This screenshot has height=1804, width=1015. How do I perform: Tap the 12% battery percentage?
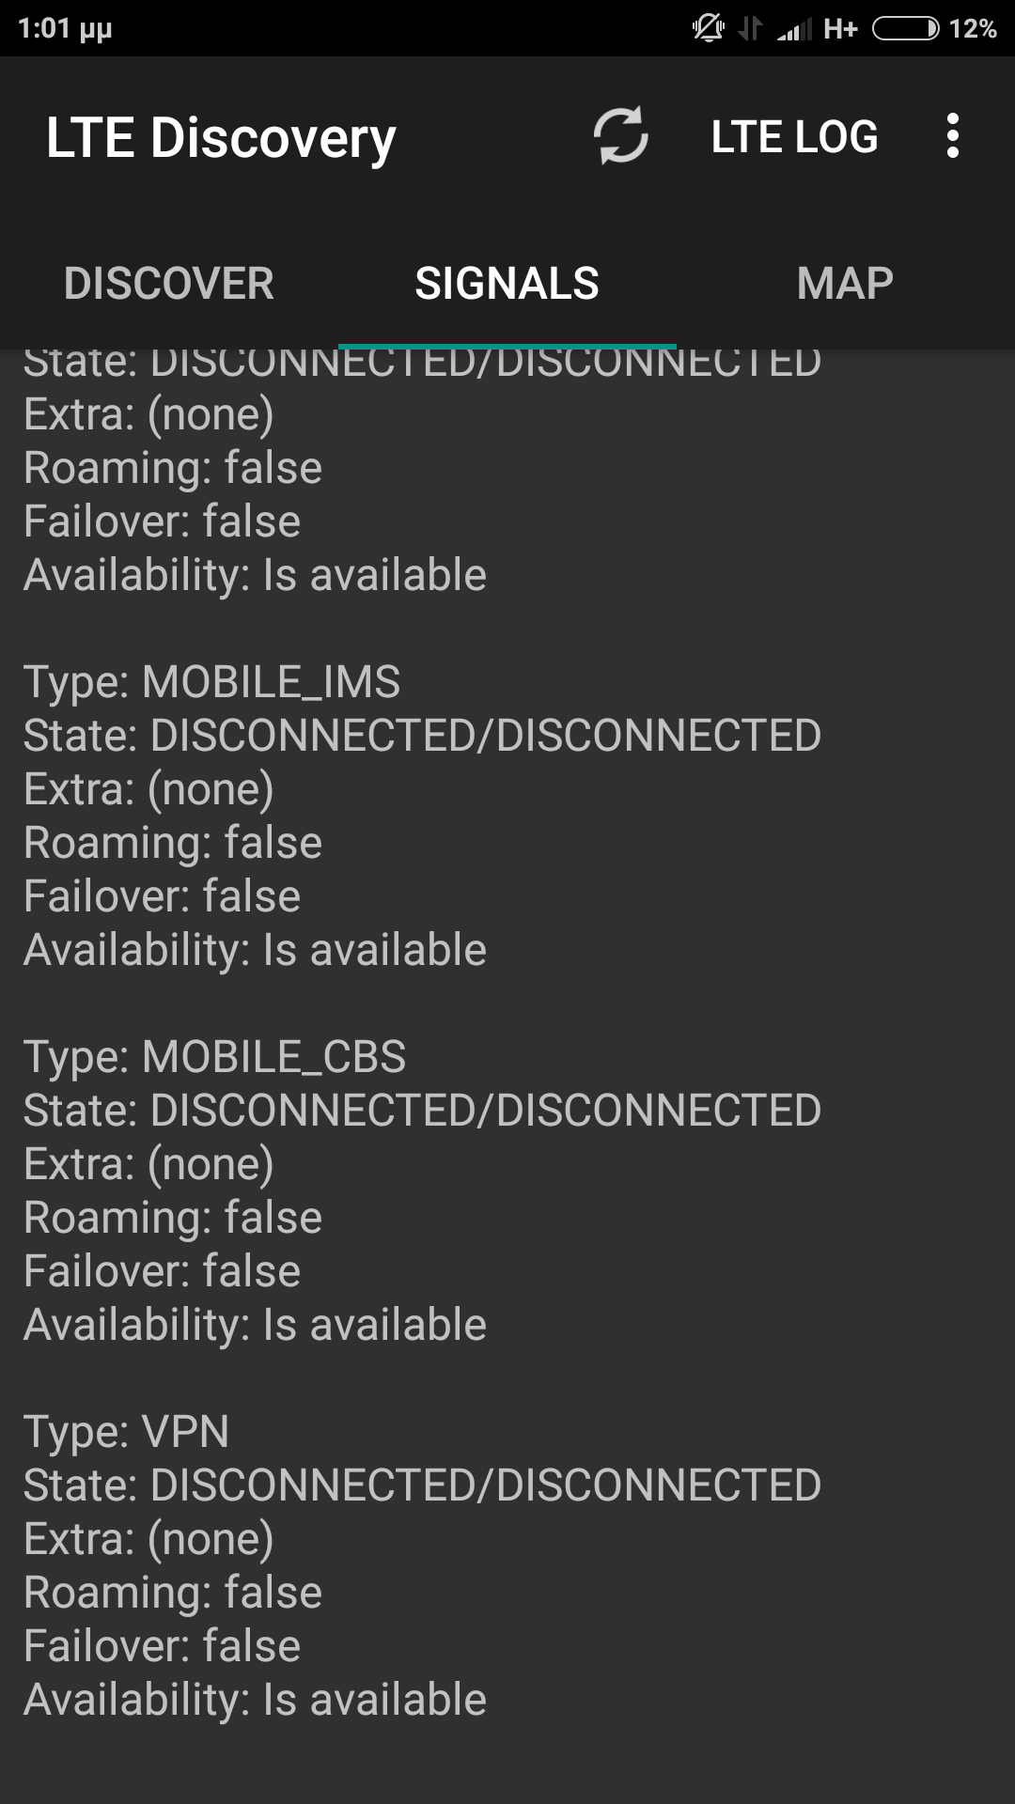(973, 29)
